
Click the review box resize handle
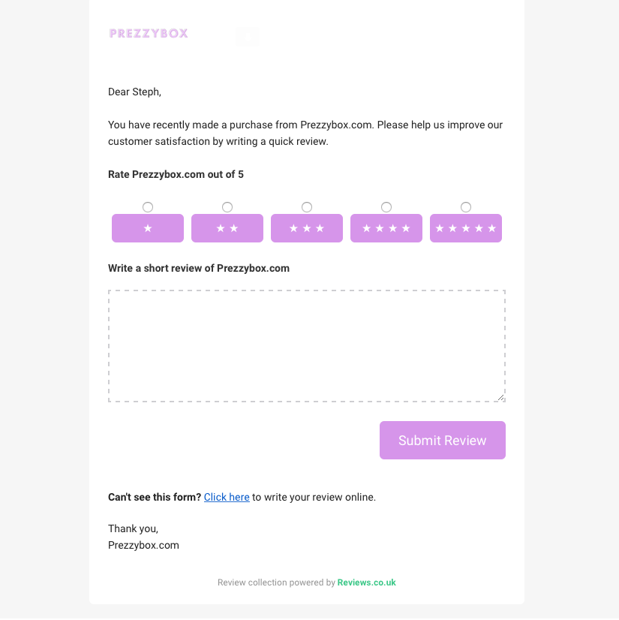coord(500,397)
